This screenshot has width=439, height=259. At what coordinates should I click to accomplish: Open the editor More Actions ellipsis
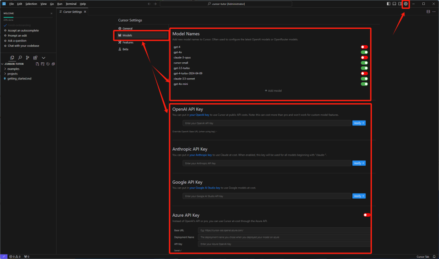click(434, 12)
